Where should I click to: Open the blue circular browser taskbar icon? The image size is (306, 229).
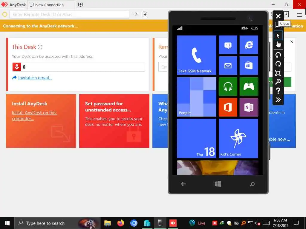tap(134, 223)
